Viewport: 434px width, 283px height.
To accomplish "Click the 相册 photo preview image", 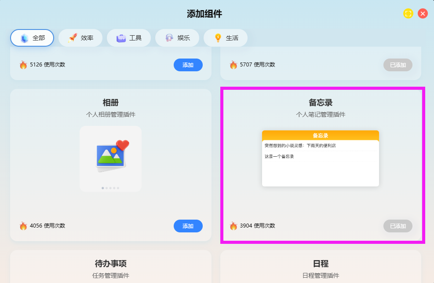I will click(x=110, y=156).
